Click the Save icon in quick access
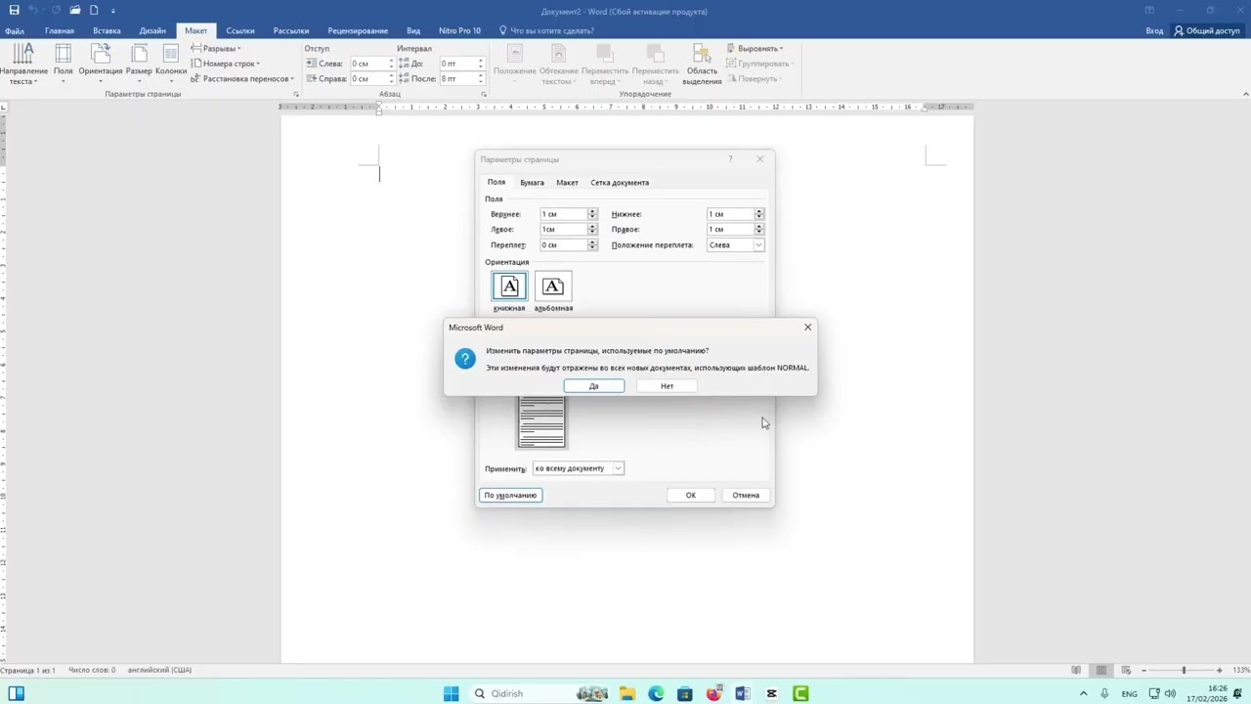The height and width of the screenshot is (704, 1251). (14, 10)
